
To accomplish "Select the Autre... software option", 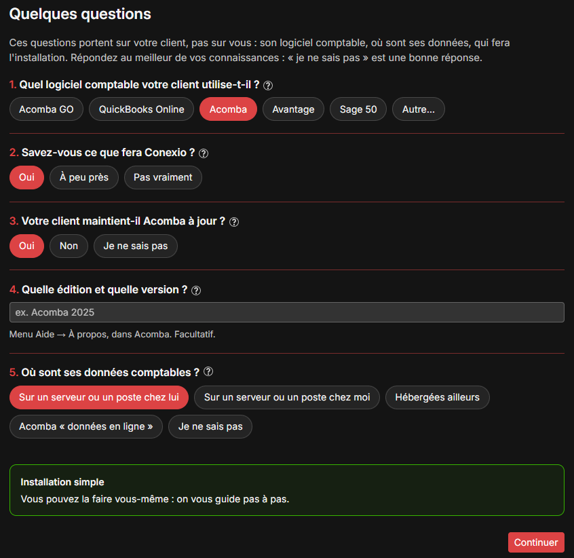I will 419,109.
